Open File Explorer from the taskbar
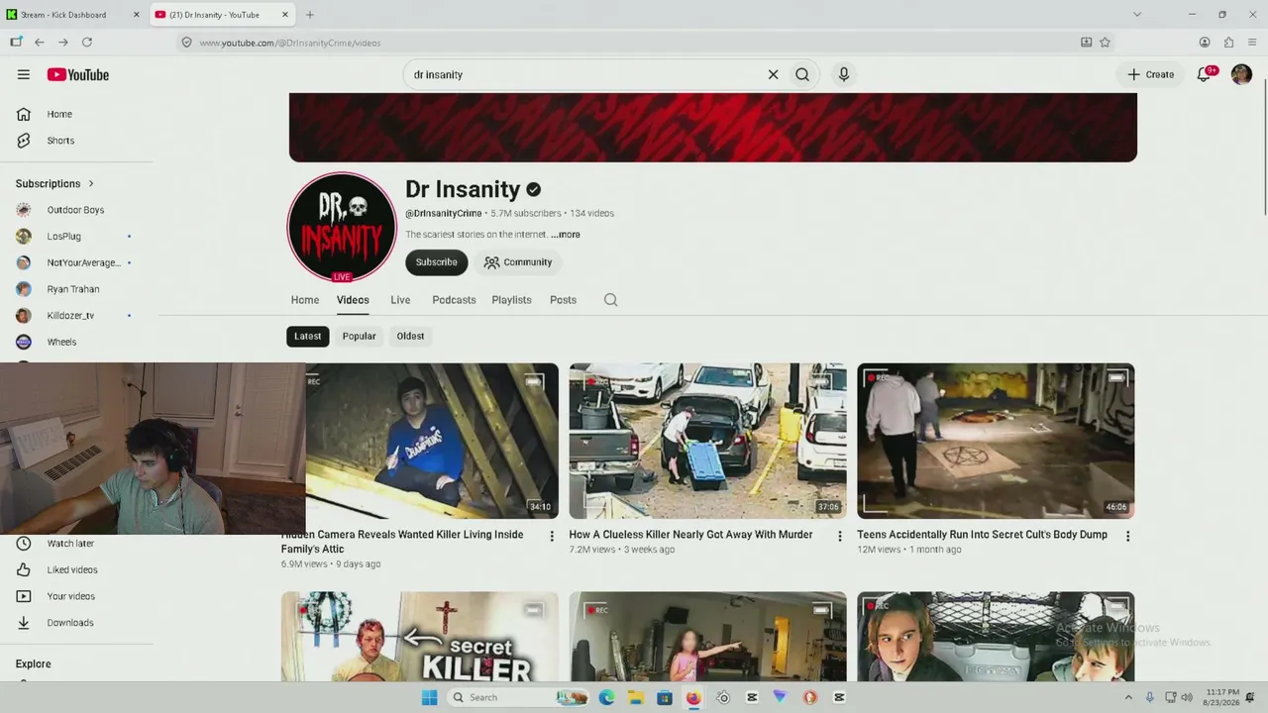This screenshot has height=713, width=1268. pyautogui.click(x=635, y=697)
